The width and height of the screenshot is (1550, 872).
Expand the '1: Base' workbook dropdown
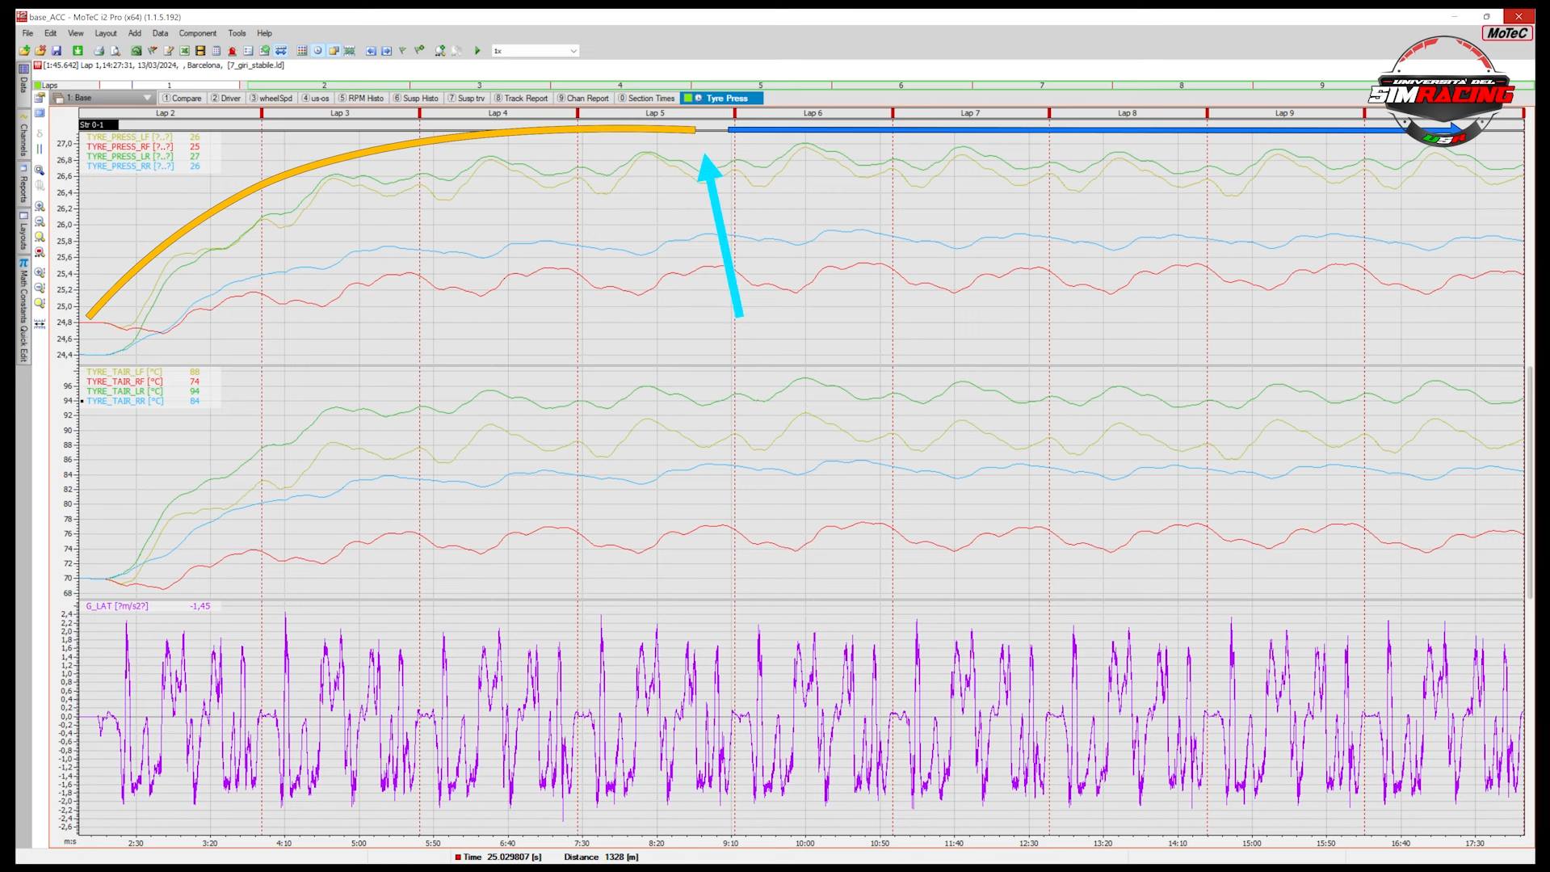click(146, 98)
